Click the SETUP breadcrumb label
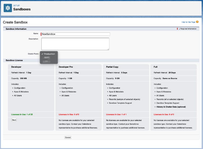203x149 pixels. point(17,6)
